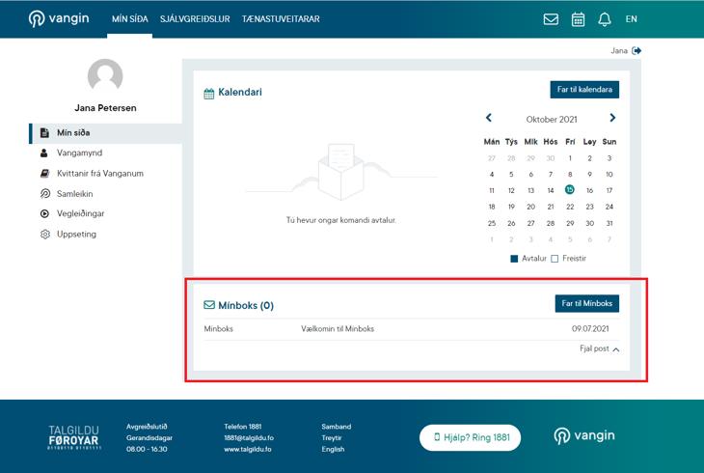
Task: Click the Vangin logo in the footer
Action: tap(584, 435)
